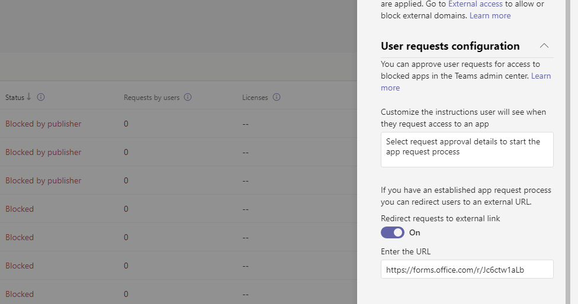Viewport: 578px width, 304px height.
Task: Turn off Redirect requests to external link
Action: point(392,232)
